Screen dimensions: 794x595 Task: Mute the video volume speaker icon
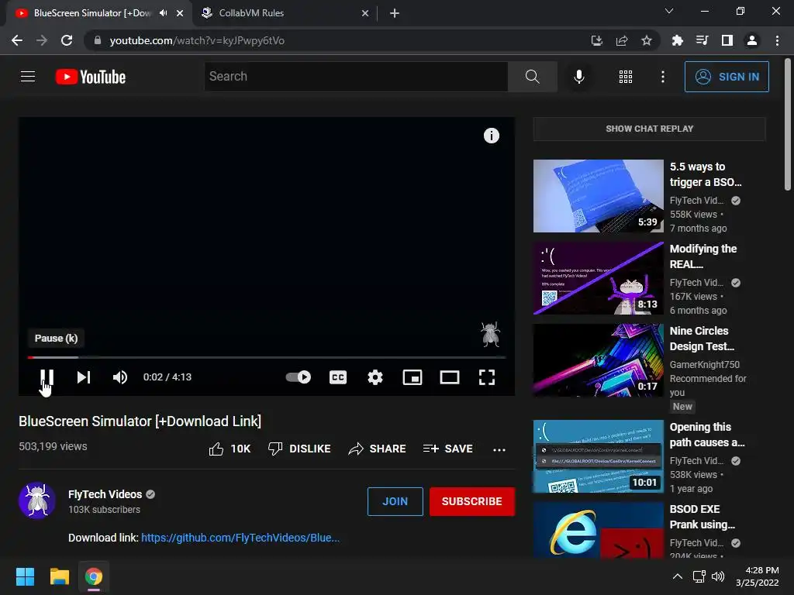[x=120, y=377]
